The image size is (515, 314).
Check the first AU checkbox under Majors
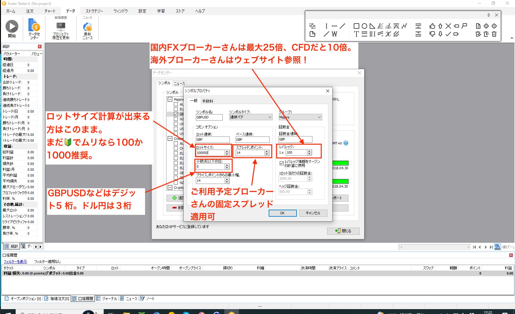[176, 104]
